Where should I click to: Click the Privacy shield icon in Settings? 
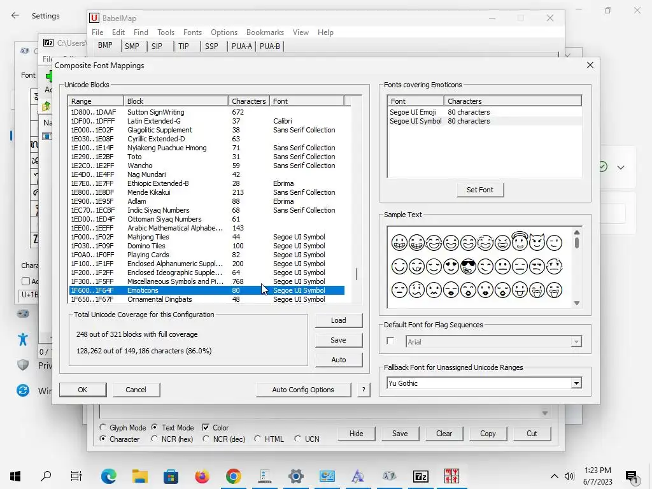point(23,365)
